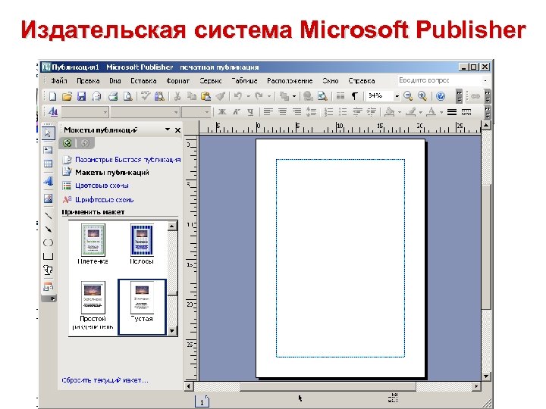Click the Redo arrow icon
This screenshot has height=409, width=546.
click(x=259, y=96)
